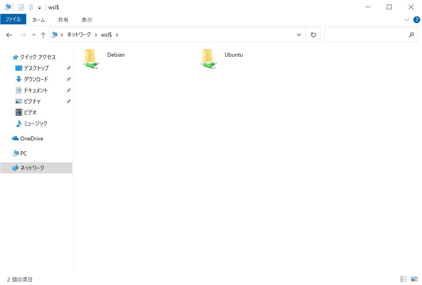422x285 pixels.
Task: Expand the chevron after ネットワーク breadcrumb
Action: [x=96, y=35]
